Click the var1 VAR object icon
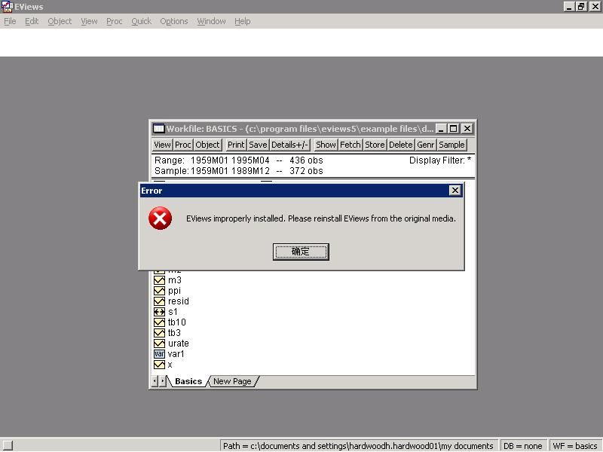 (x=159, y=354)
